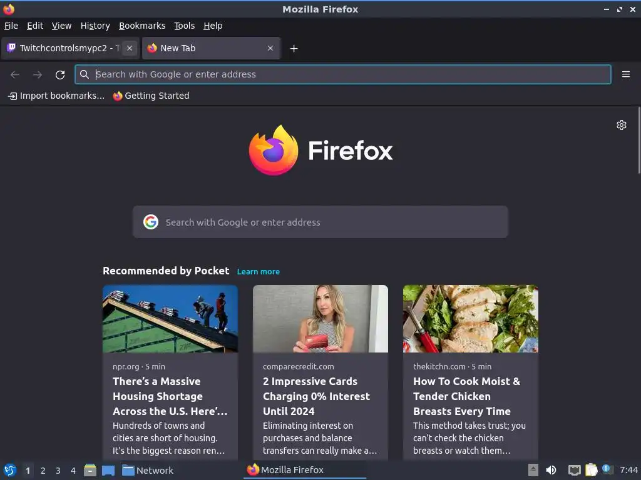This screenshot has width=641, height=480.
Task: Click the thekitchn.com source text
Action: point(439,366)
